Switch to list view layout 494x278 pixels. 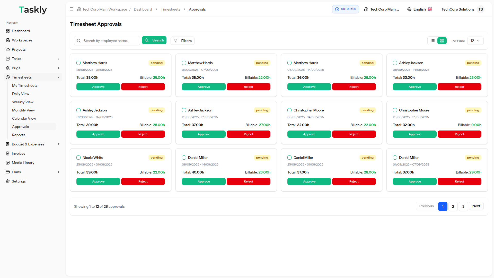click(433, 41)
